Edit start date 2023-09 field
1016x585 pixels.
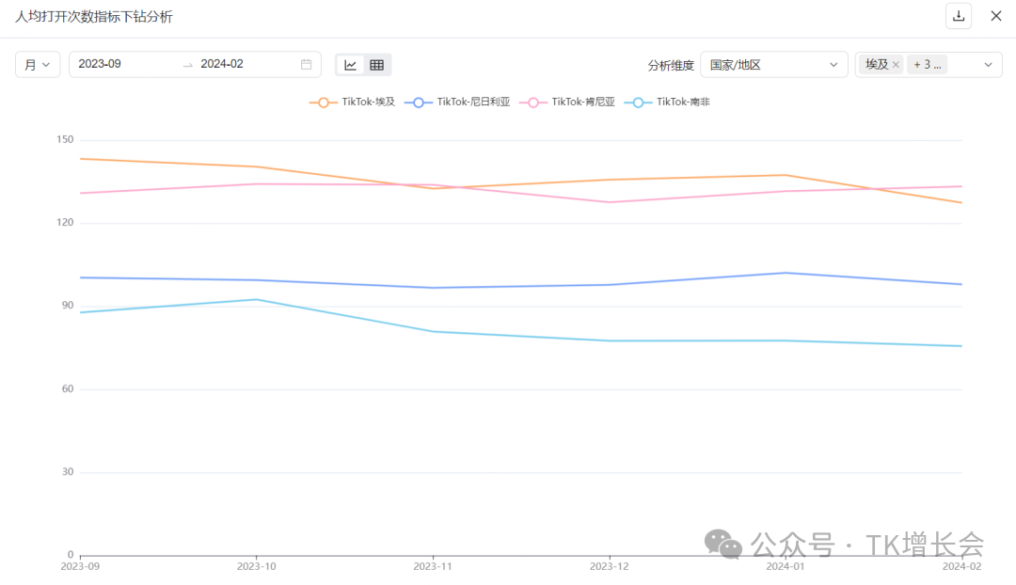tap(122, 65)
